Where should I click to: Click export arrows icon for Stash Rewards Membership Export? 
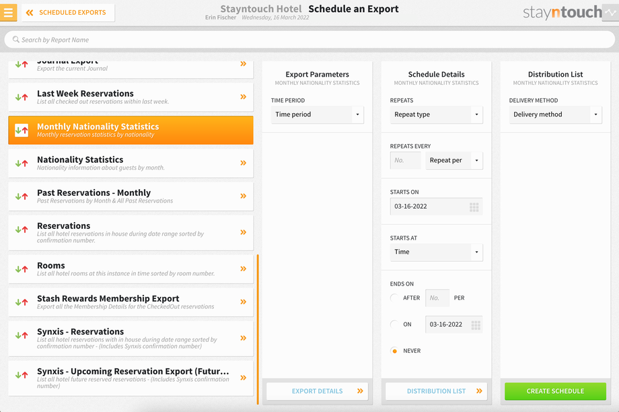(x=22, y=302)
